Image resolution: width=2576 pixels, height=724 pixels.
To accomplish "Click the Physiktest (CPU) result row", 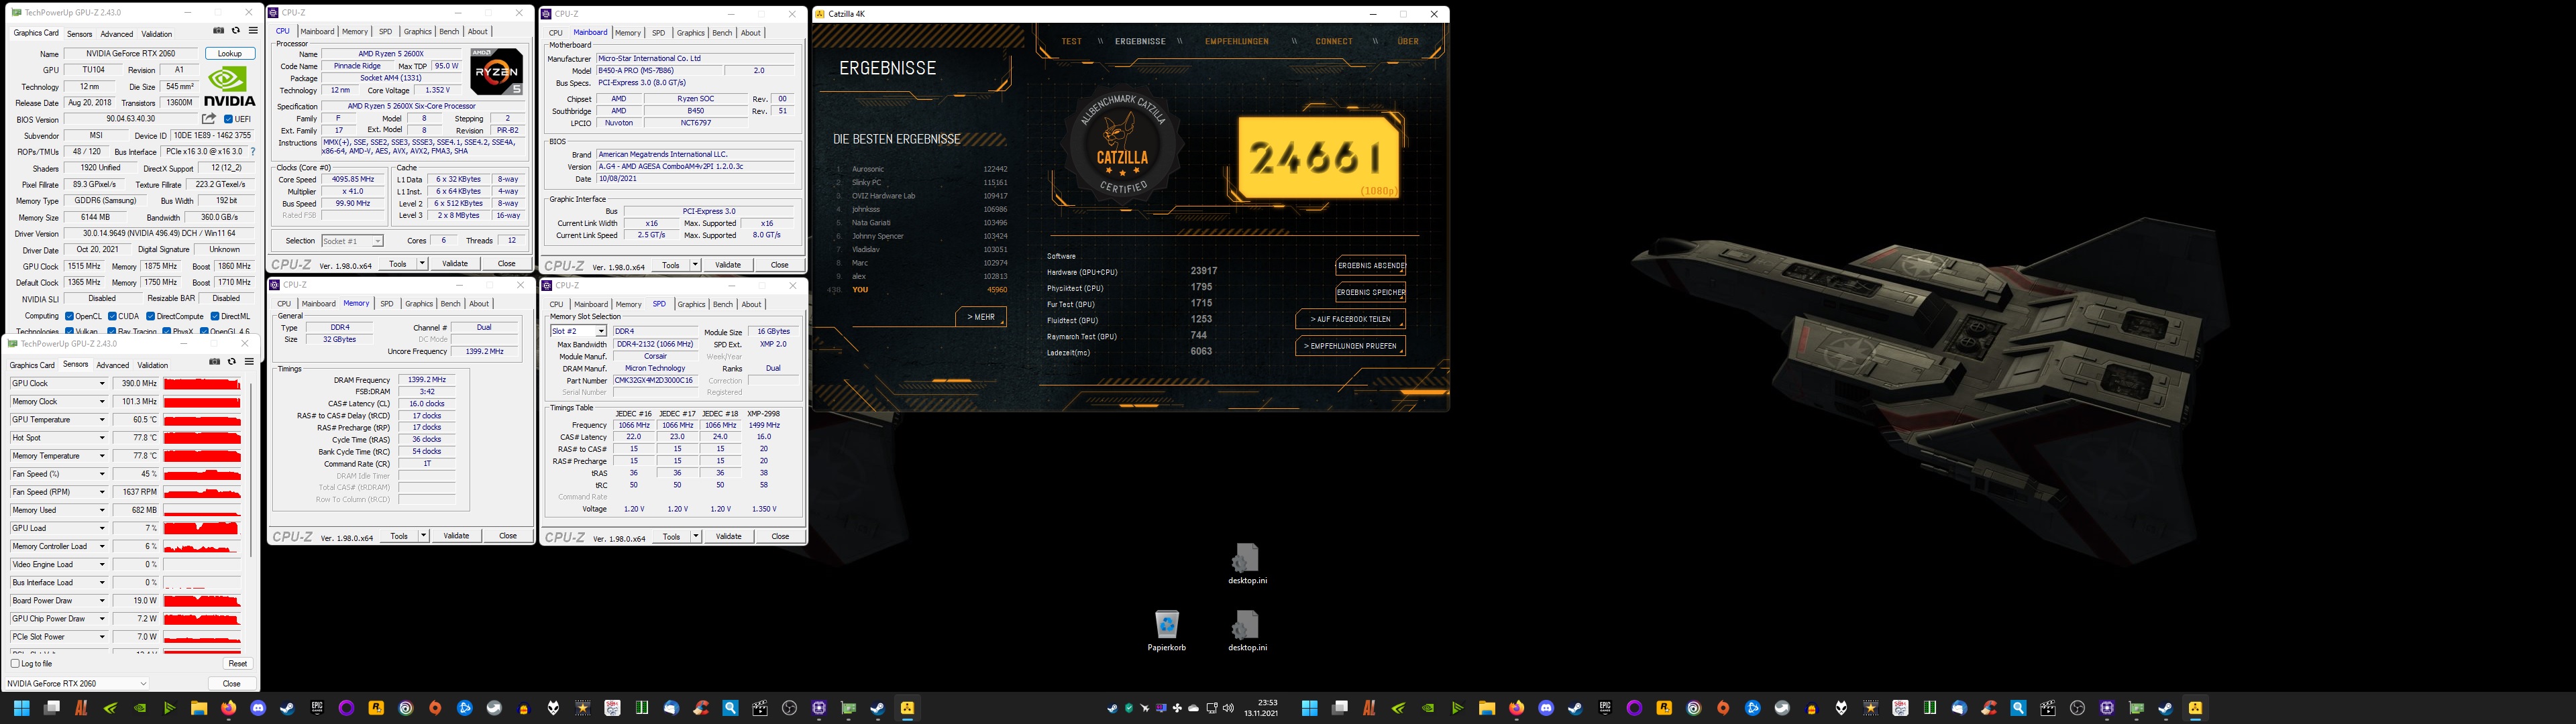I will [1130, 288].
